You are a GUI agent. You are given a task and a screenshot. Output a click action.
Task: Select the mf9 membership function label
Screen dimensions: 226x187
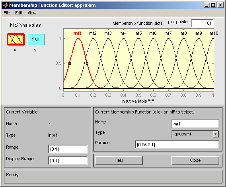point(198,33)
